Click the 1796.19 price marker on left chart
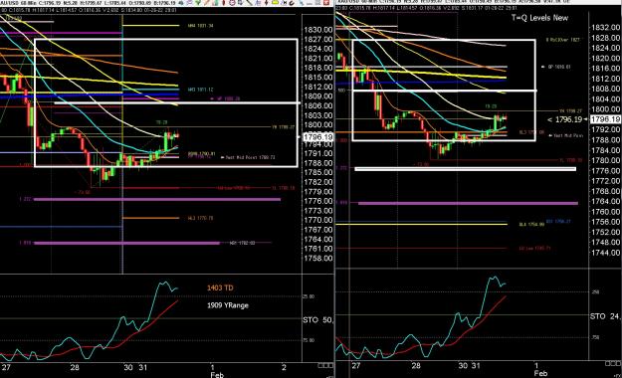This screenshot has height=378, width=622. 317,137
